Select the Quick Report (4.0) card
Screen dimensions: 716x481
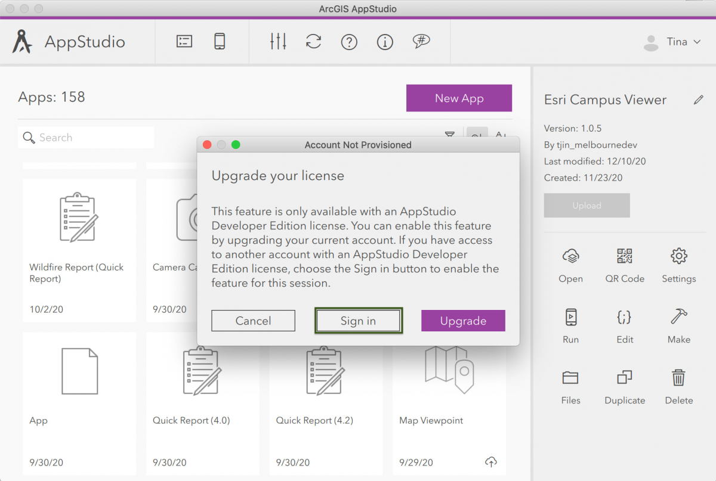pos(203,404)
